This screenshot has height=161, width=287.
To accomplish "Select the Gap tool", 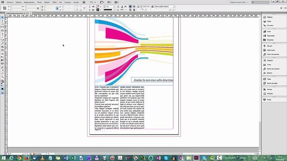I will point(2,27).
